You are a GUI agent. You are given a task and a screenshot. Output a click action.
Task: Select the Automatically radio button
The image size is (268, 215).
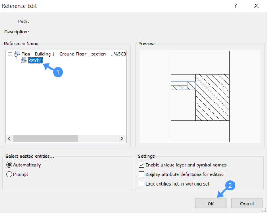(9, 165)
